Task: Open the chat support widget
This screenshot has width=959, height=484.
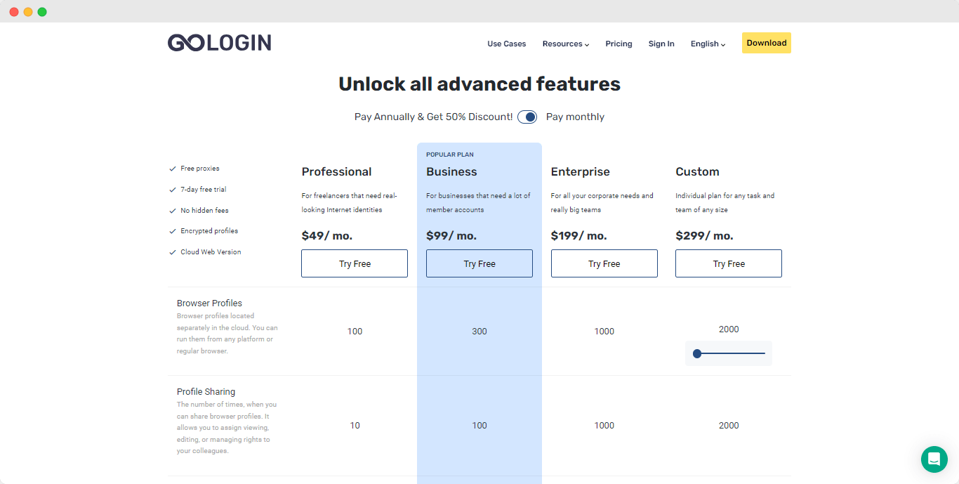Action: point(934,459)
